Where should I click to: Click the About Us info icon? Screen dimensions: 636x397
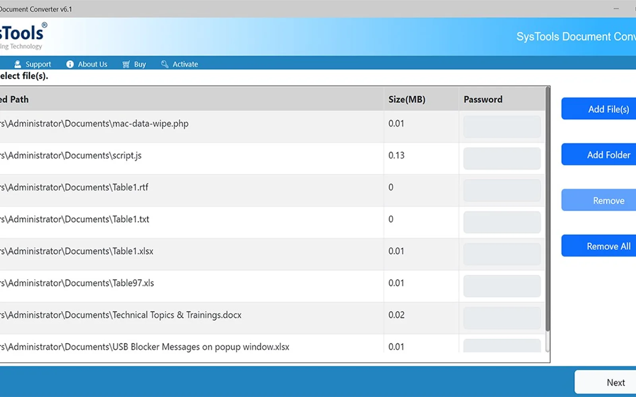pos(70,64)
